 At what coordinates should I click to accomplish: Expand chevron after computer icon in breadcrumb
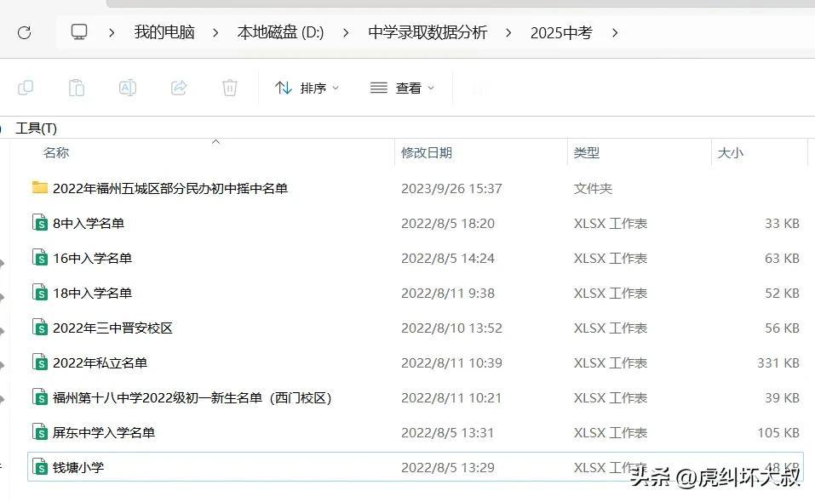[x=112, y=32]
